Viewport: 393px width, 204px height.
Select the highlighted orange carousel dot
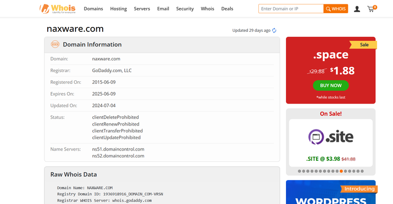point(341,171)
